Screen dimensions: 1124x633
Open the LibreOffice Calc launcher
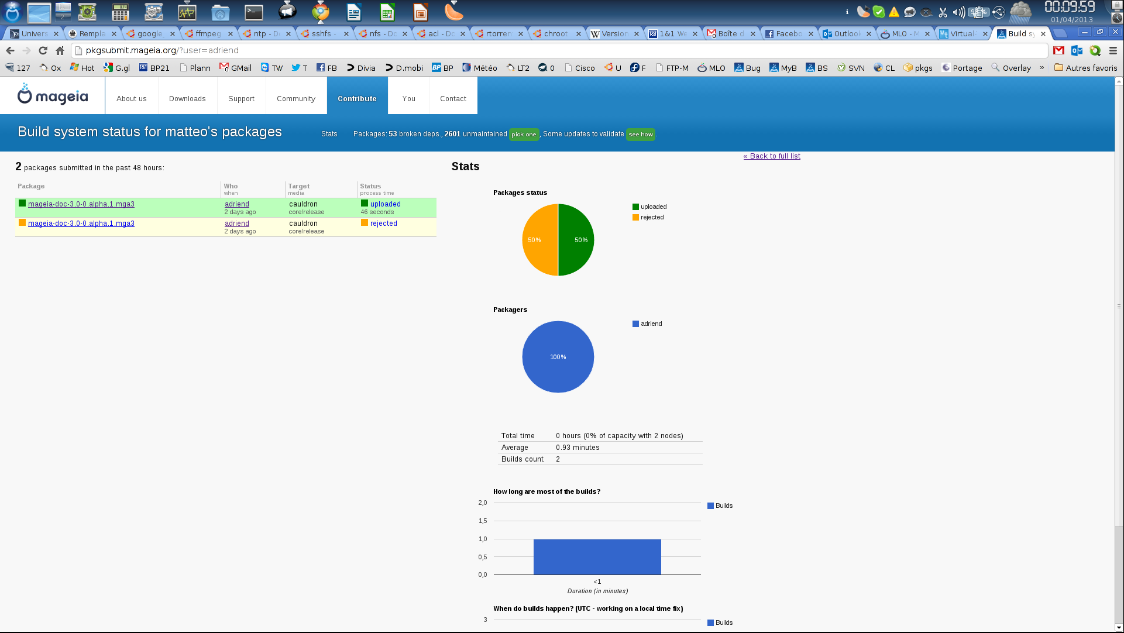click(387, 12)
